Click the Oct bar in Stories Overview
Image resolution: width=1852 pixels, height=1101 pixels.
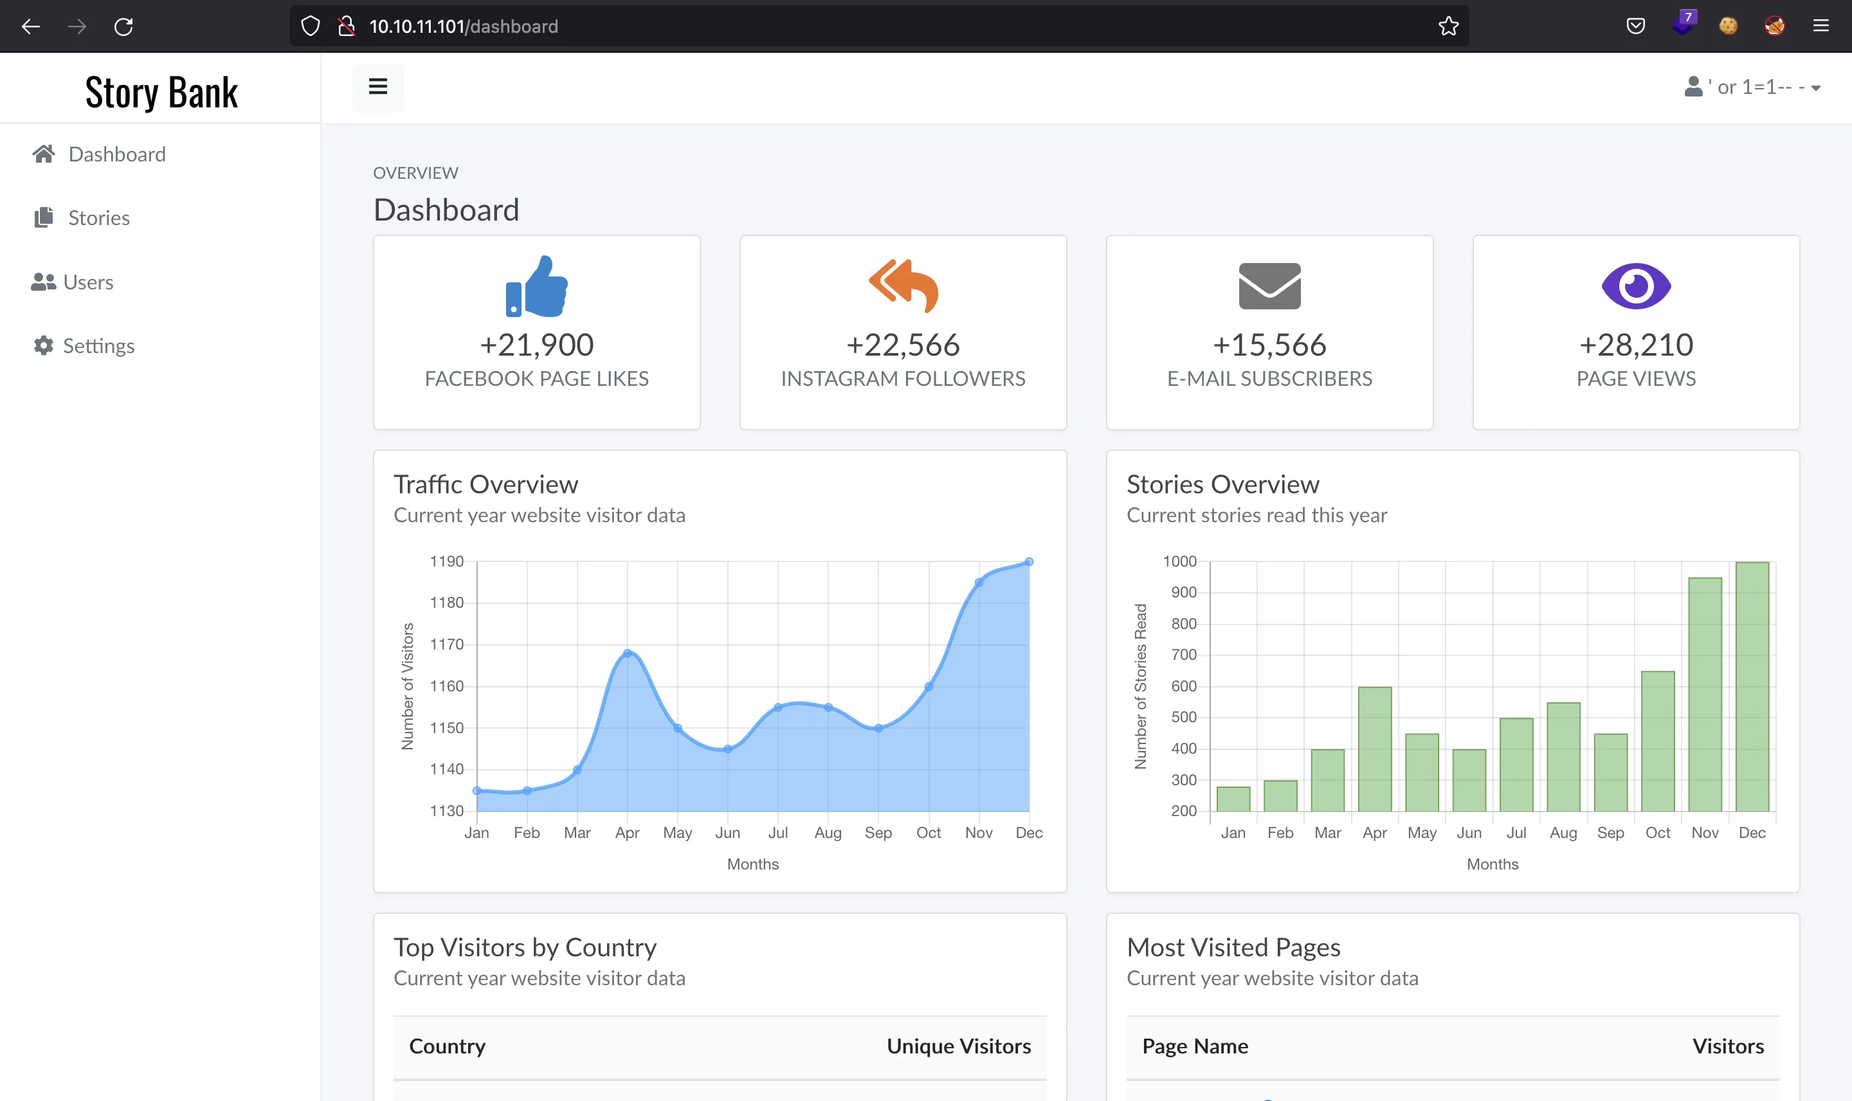click(x=1658, y=741)
